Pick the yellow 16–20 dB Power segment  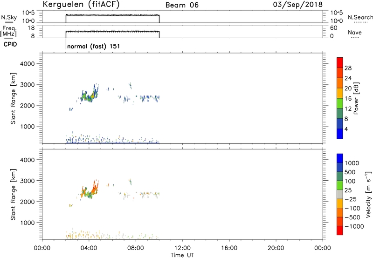pyautogui.click(x=340, y=93)
